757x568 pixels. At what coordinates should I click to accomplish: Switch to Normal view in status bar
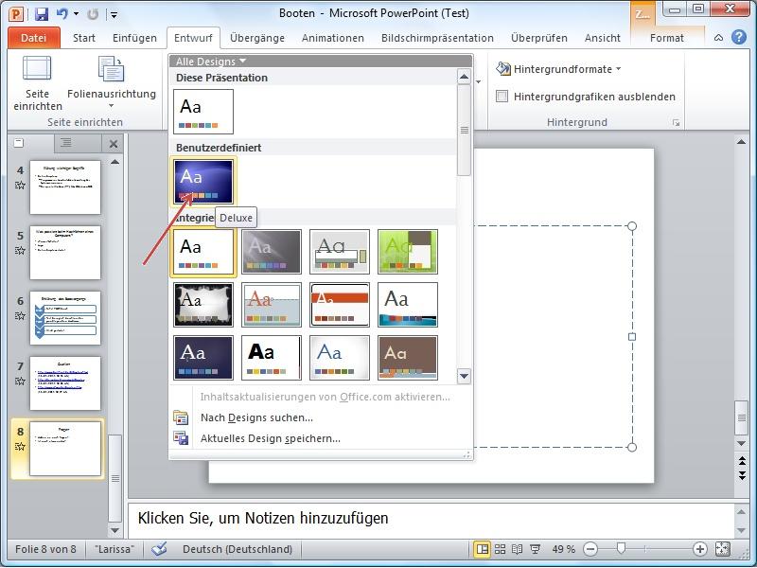482,549
